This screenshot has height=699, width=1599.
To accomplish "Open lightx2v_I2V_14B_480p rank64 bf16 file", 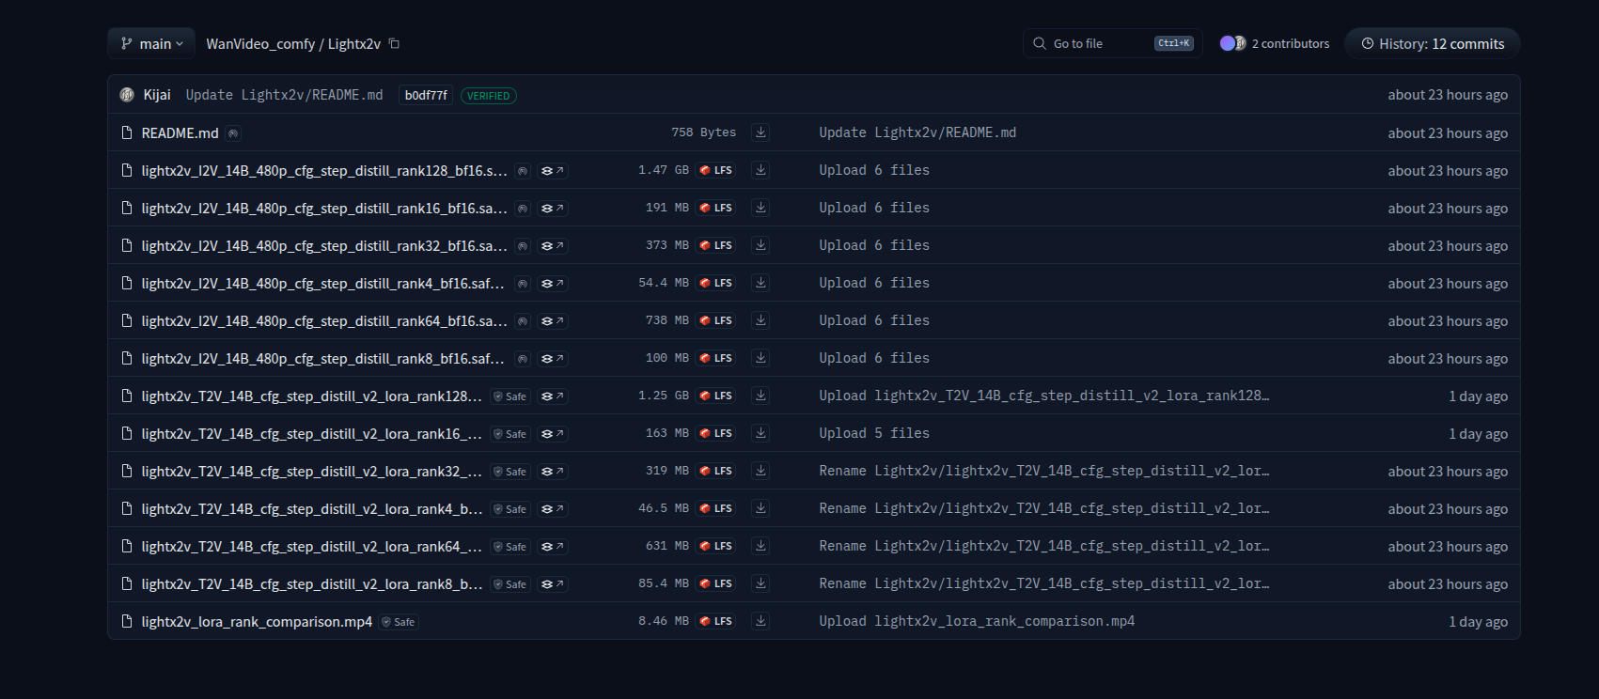I will (x=324, y=321).
